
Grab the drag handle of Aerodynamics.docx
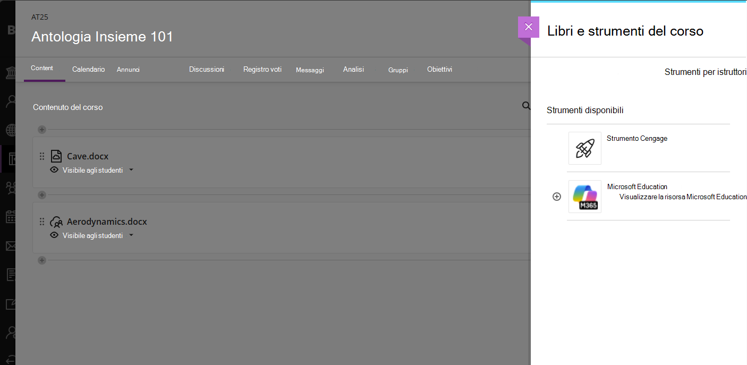pos(42,222)
